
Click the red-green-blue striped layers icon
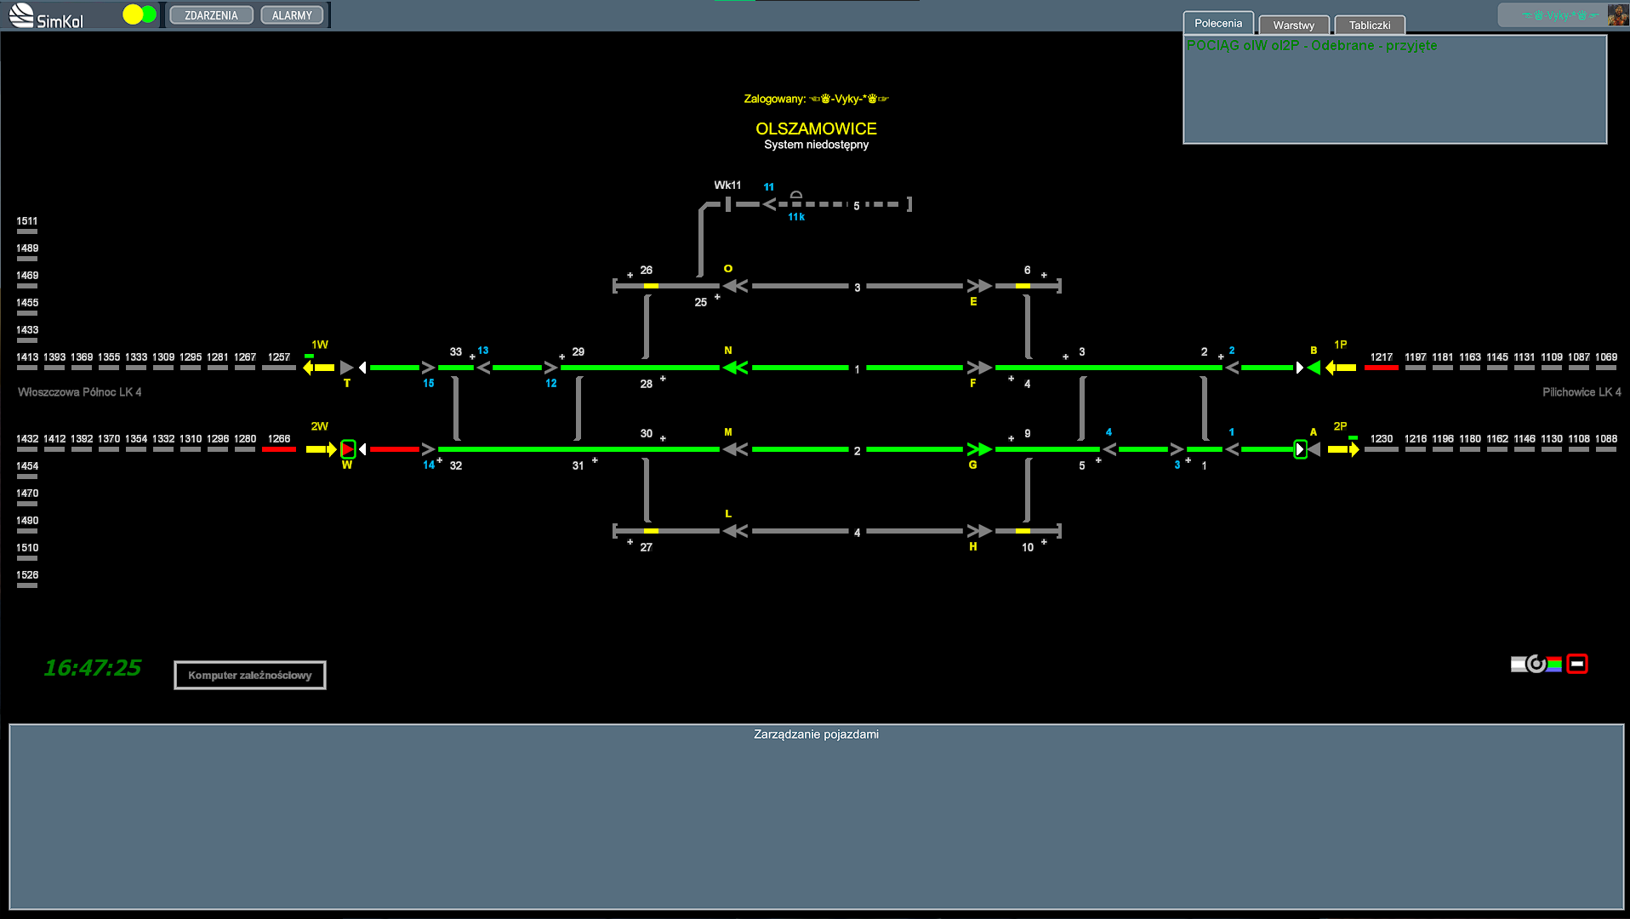click(x=1554, y=665)
